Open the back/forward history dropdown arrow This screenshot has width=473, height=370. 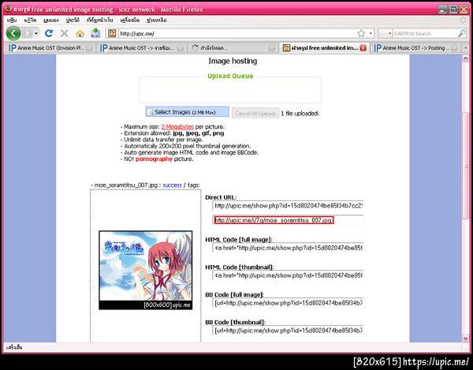pyautogui.click(x=36, y=33)
